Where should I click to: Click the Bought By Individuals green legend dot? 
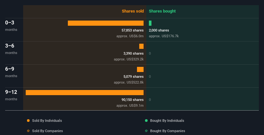pyautogui.click(x=146, y=121)
